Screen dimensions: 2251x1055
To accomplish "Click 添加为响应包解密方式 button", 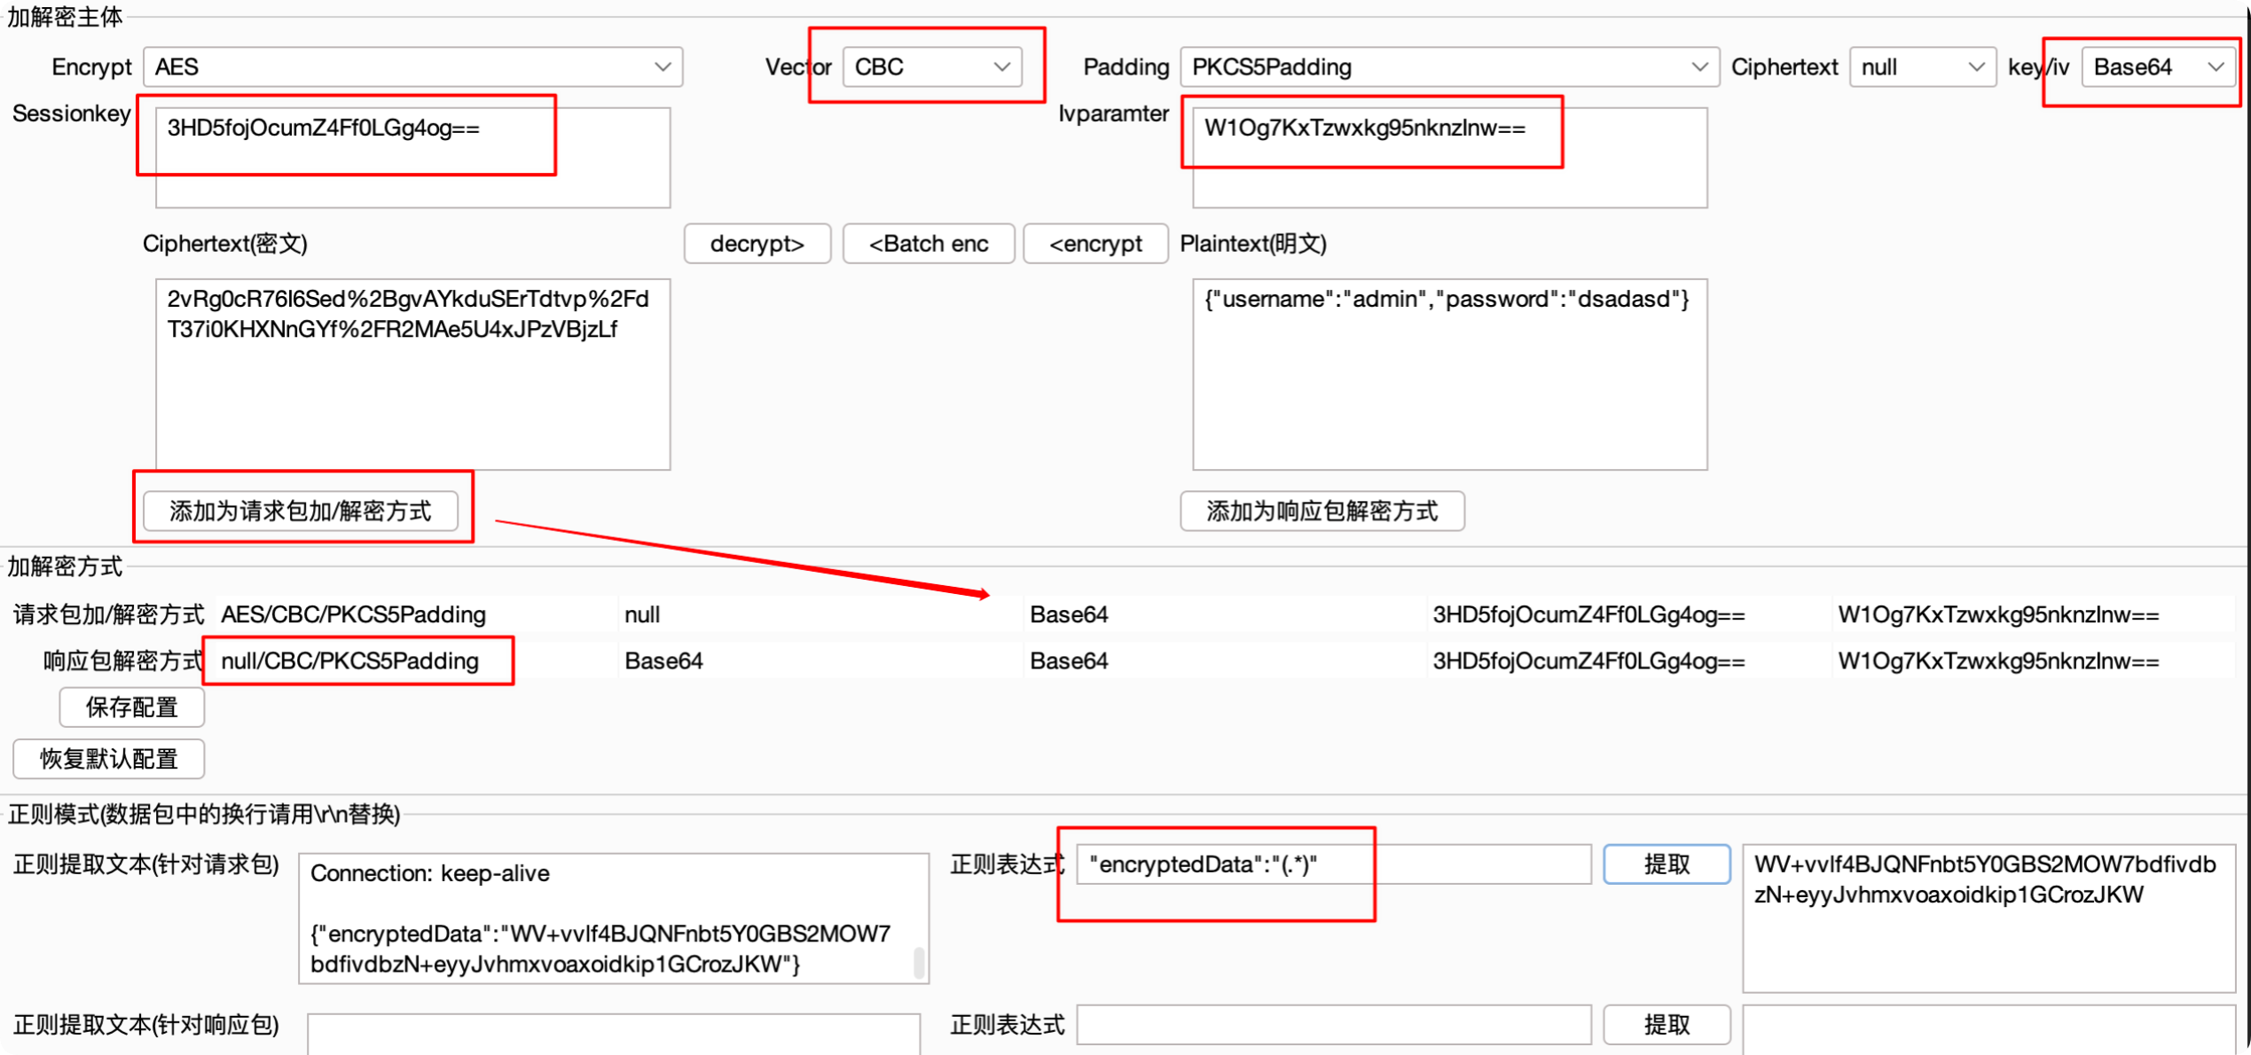I will click(x=1322, y=512).
